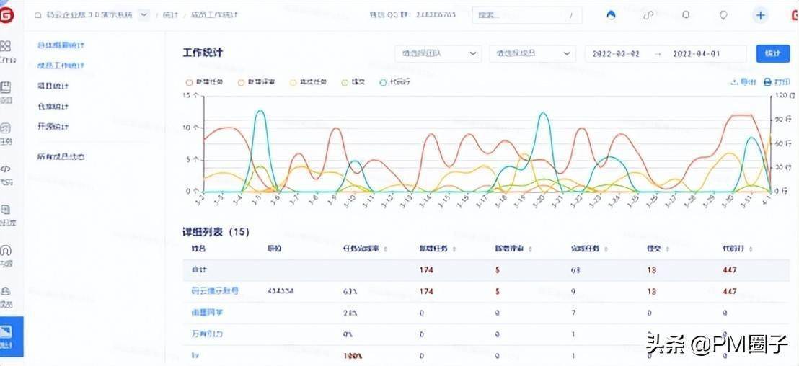Toggle the 完成任务 legend series
The width and height of the screenshot is (799, 366).
point(309,82)
